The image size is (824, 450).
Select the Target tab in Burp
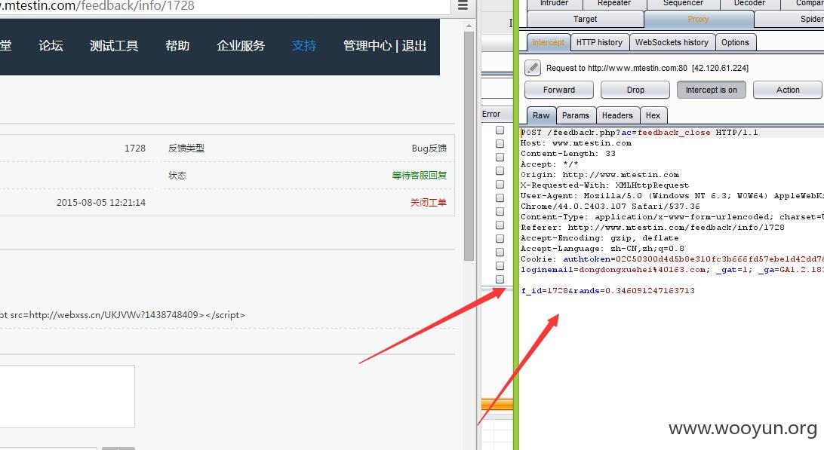point(585,19)
